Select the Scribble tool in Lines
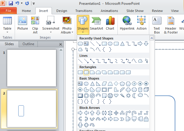184x131 pixels. (146, 61)
